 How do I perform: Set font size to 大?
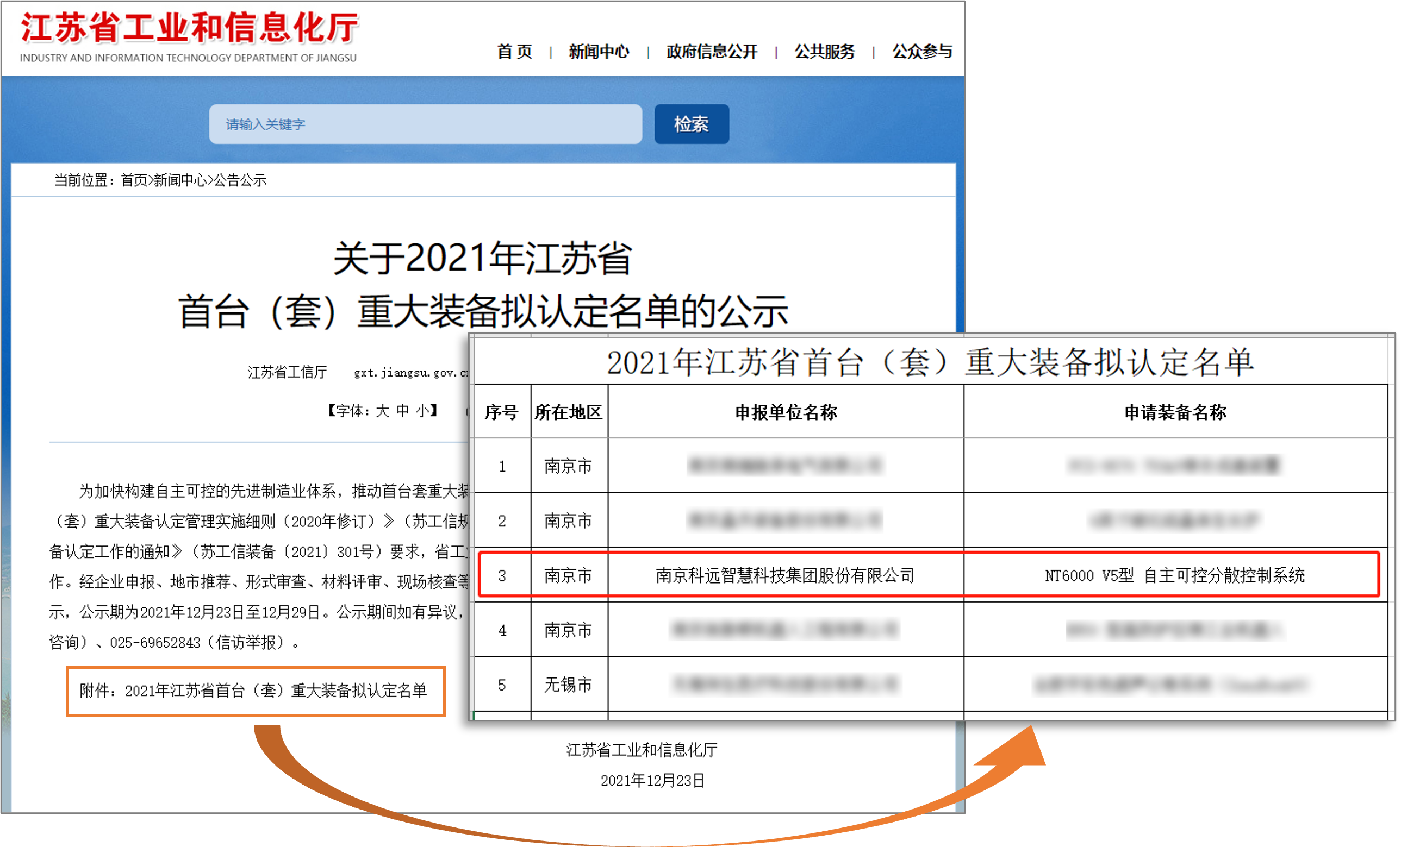[x=382, y=410]
